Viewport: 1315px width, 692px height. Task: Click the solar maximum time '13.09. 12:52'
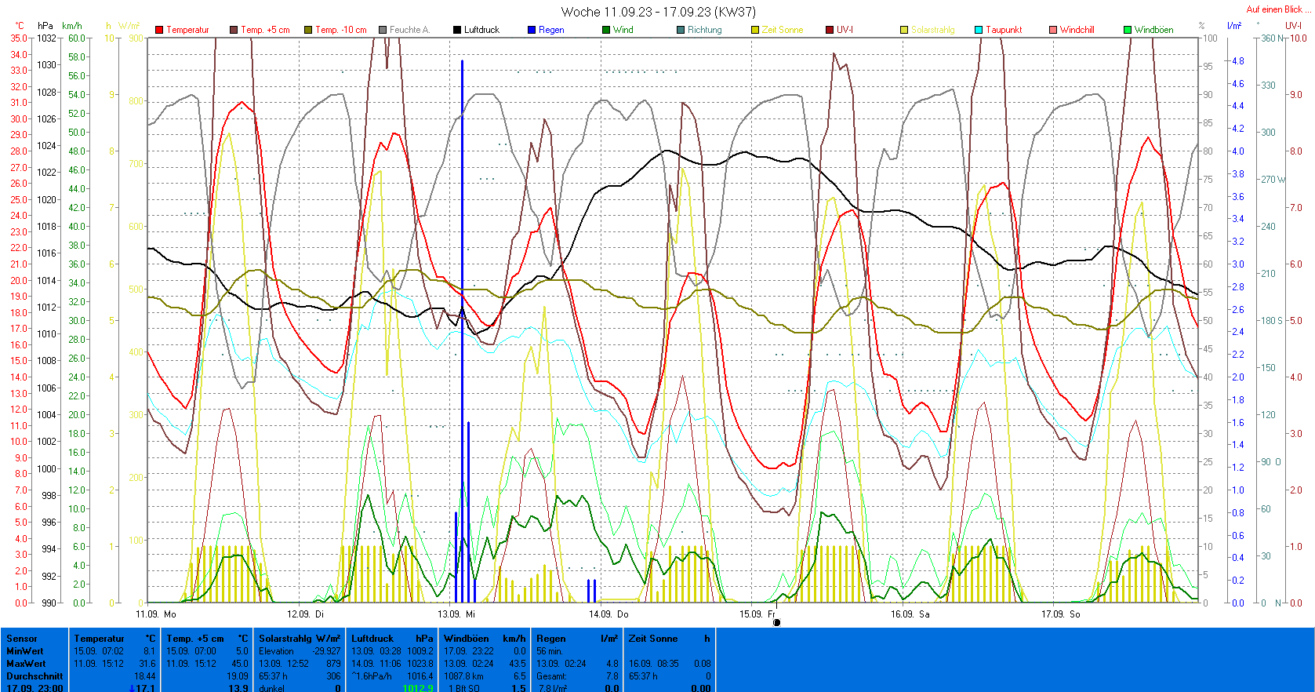284,664
